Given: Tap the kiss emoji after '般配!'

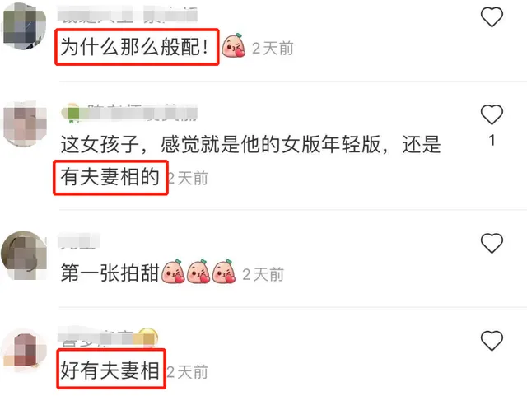Looking at the screenshot, I should [234, 45].
